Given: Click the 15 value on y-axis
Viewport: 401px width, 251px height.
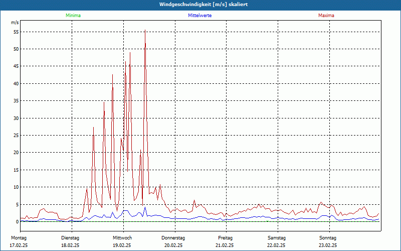Looking at the screenshot, I should [17, 170].
